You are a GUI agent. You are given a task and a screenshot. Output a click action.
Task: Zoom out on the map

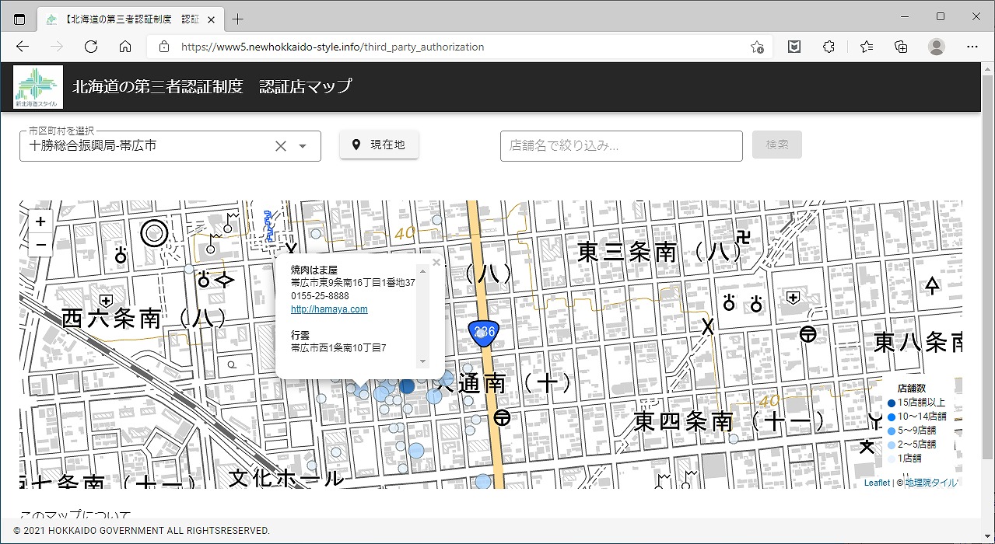40,245
